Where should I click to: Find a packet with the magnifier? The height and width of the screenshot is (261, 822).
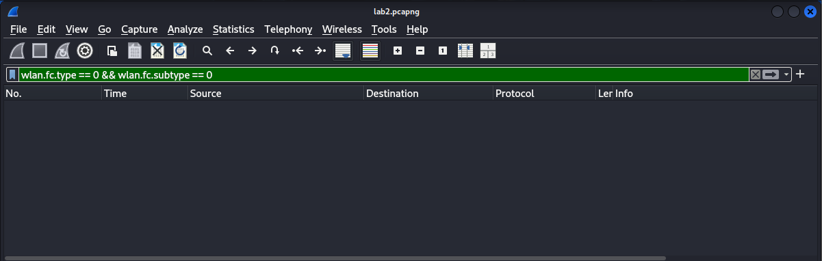[207, 51]
